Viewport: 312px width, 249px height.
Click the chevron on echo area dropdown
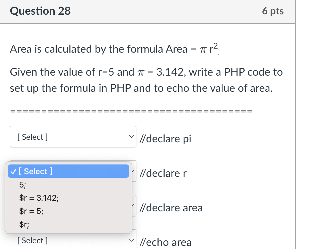pyautogui.click(x=131, y=240)
